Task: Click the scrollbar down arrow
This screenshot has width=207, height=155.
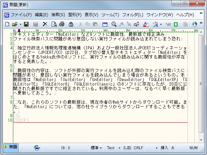Action: [201, 140]
